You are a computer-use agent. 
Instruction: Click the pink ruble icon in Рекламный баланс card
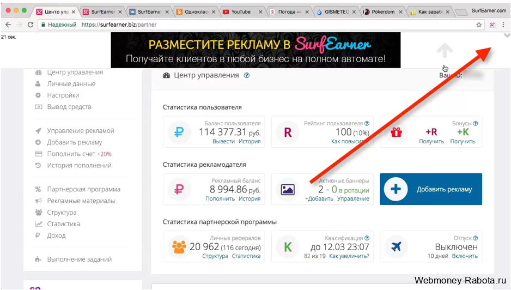click(x=179, y=189)
